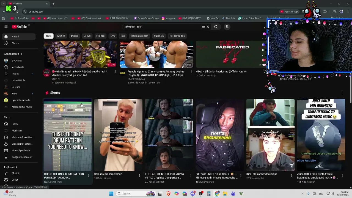
Task: Open Videoclipurile tale in sidebar
Action: 19,150
